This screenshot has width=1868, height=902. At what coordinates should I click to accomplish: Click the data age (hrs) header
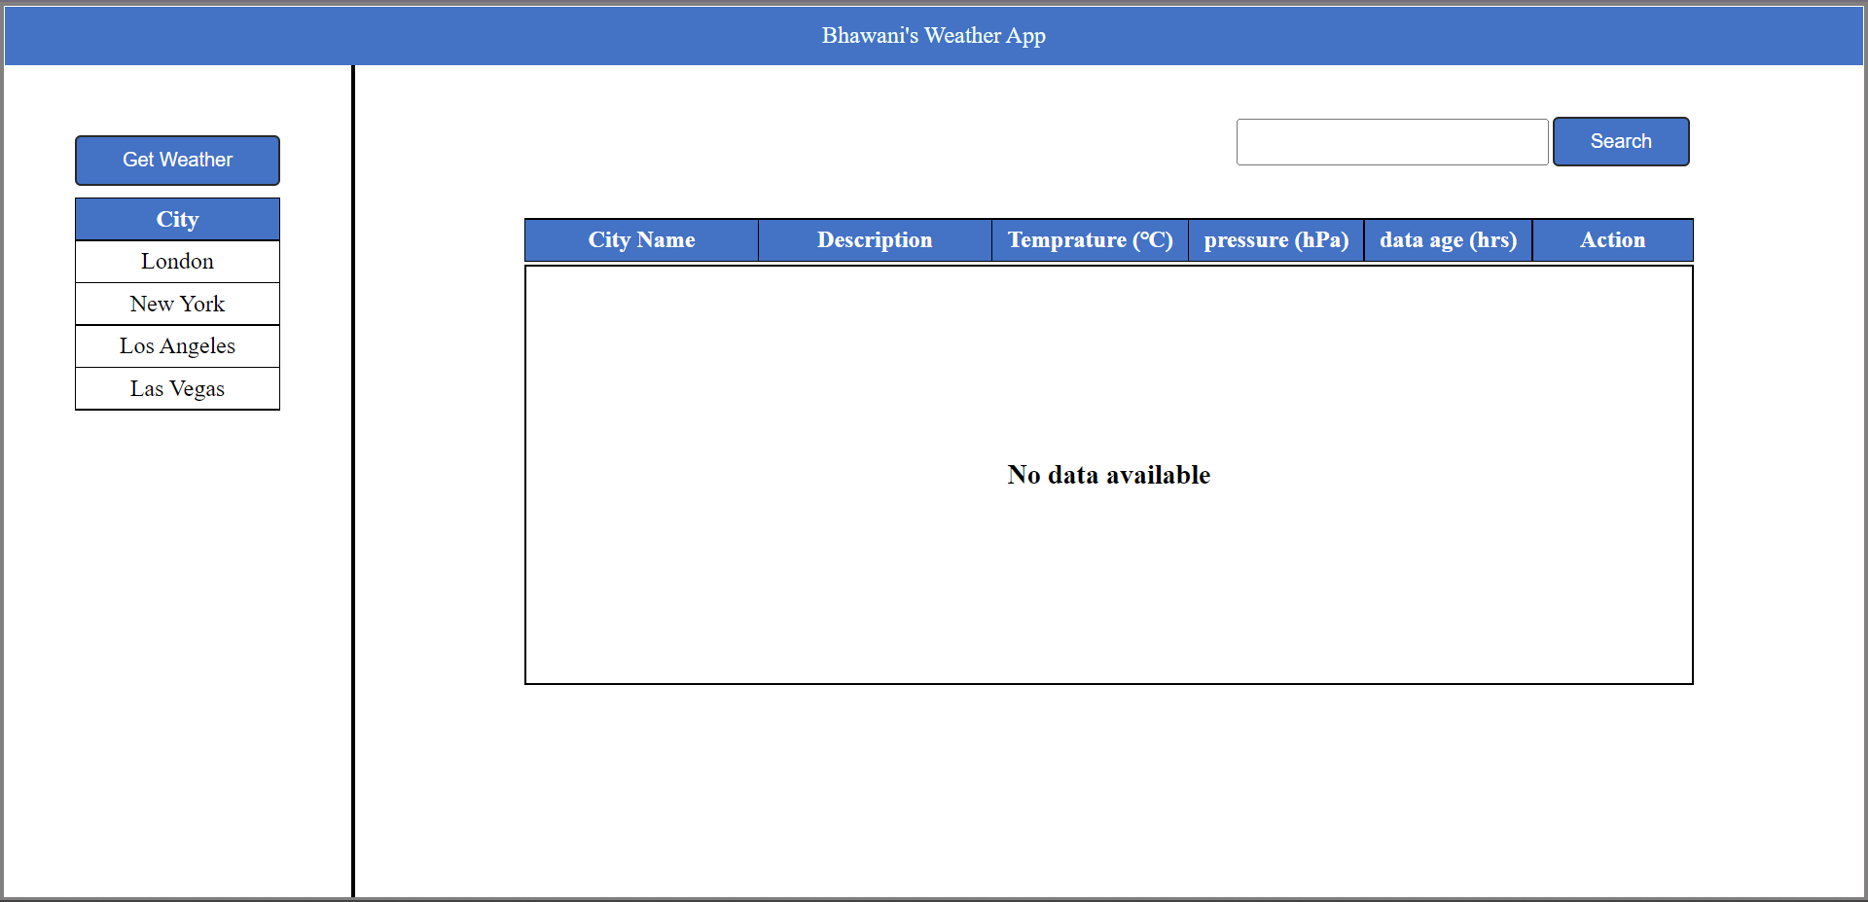[x=1448, y=239]
